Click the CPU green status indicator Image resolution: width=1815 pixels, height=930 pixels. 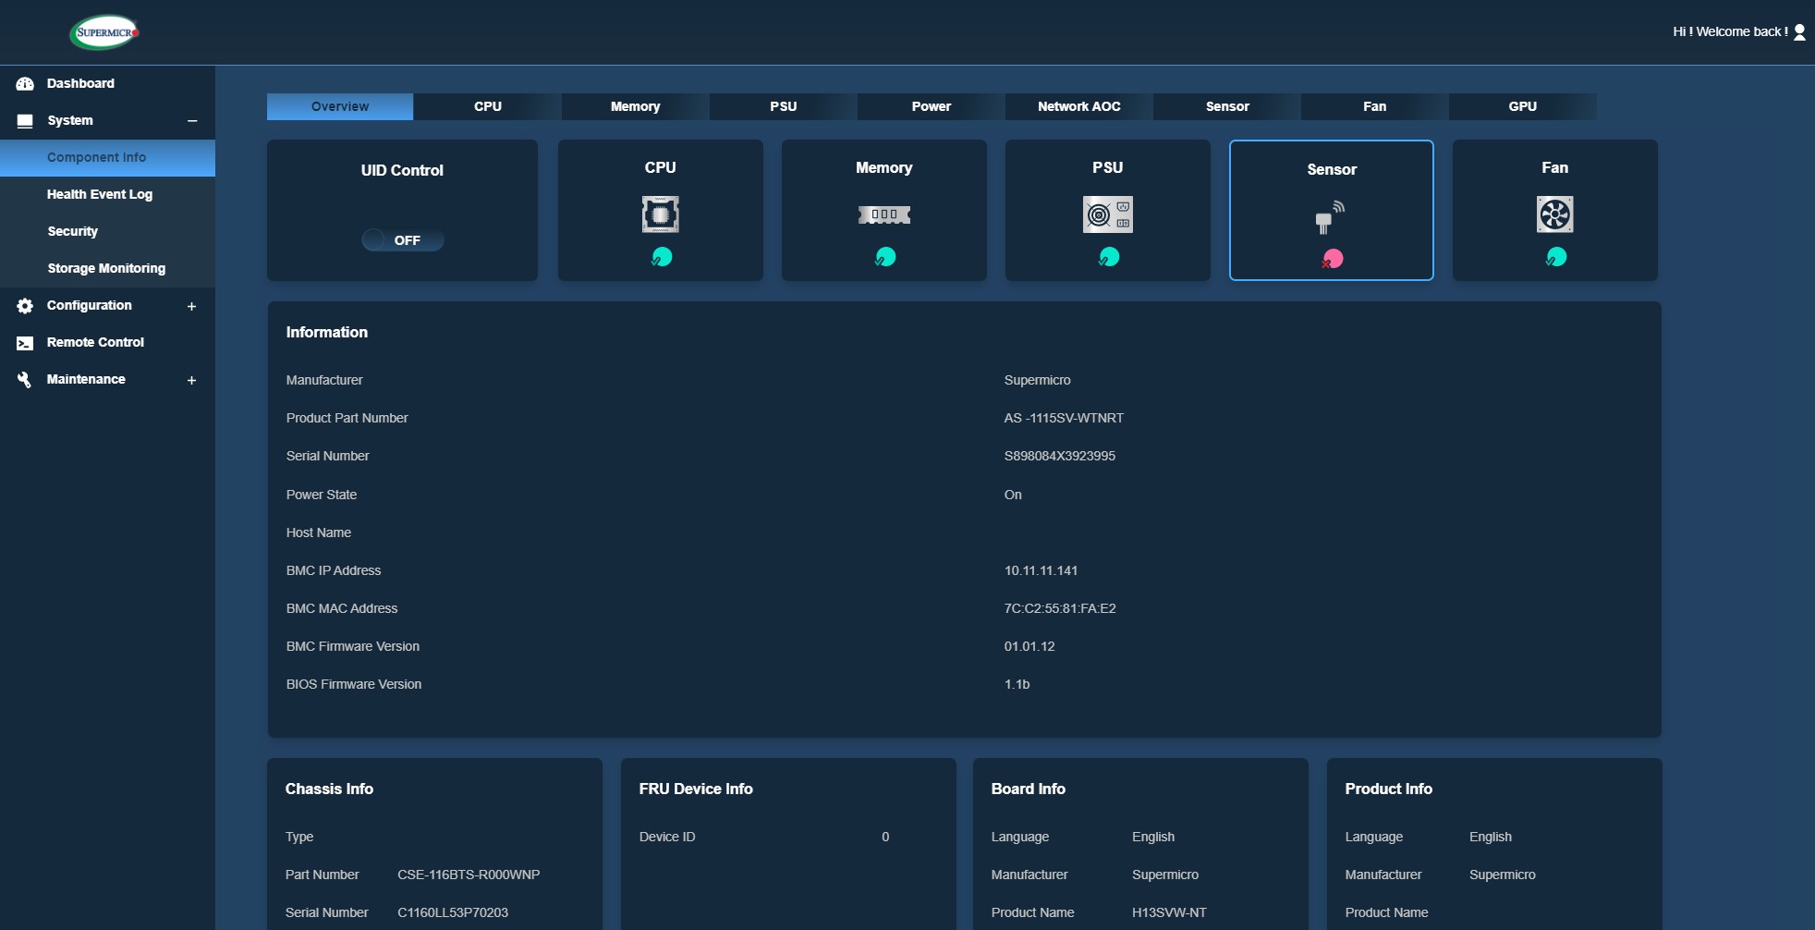coord(661,257)
